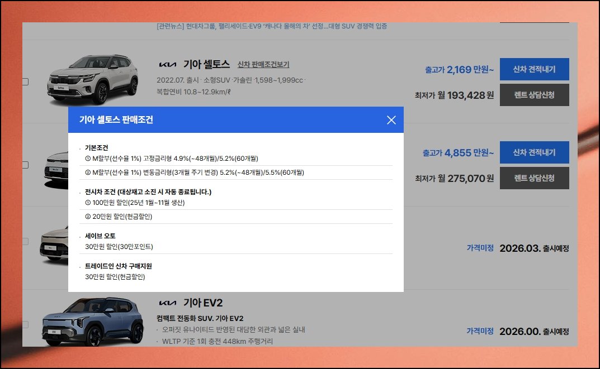Click 렌트 상담신청 button for 기아 셀토스
The height and width of the screenshot is (369, 600).
tap(534, 95)
